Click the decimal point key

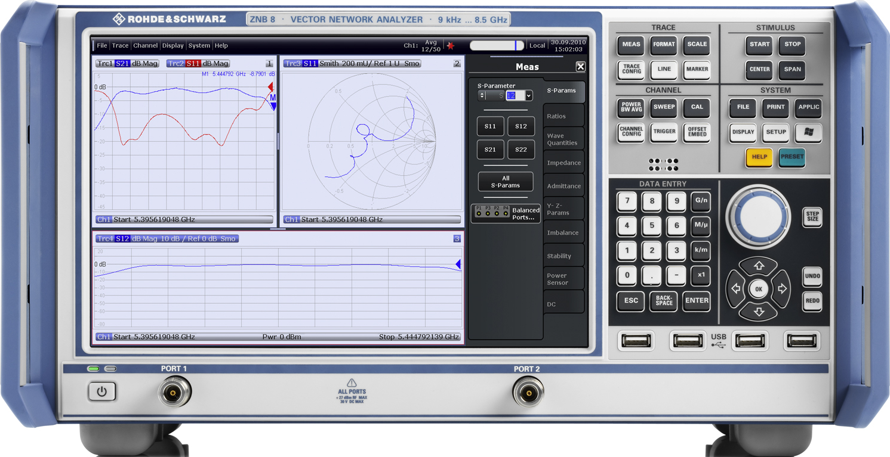click(x=652, y=275)
